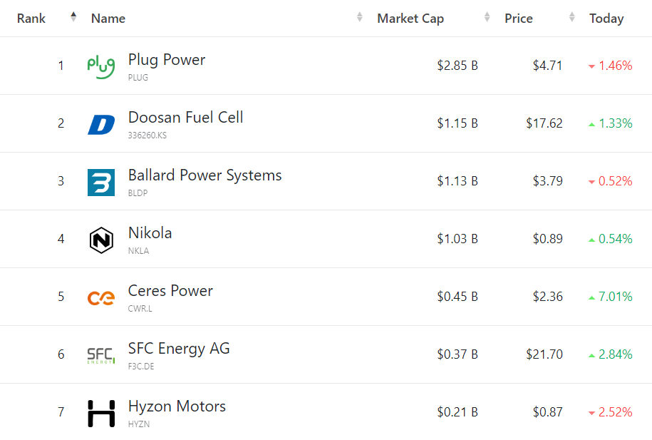This screenshot has height=440, width=652.
Task: Sort by Name using its sort arrows
Action: [360, 17]
